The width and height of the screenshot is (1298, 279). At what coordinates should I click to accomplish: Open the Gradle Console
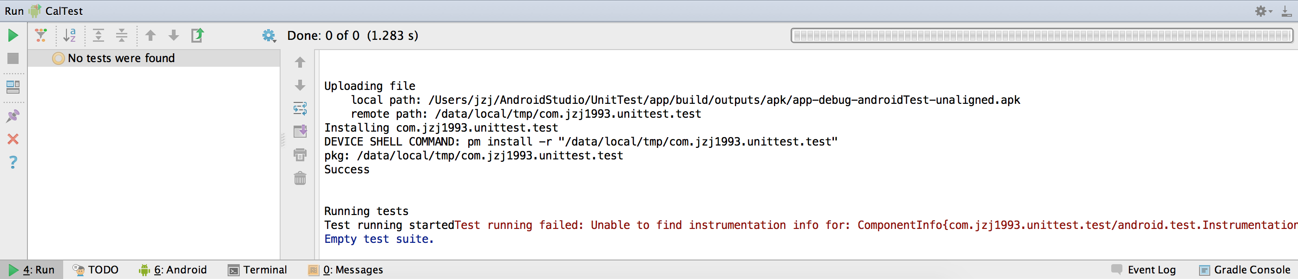pos(1245,270)
